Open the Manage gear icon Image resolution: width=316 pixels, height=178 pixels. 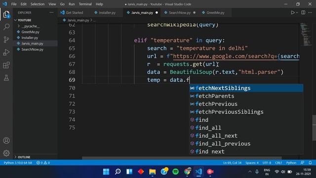pos(6,153)
